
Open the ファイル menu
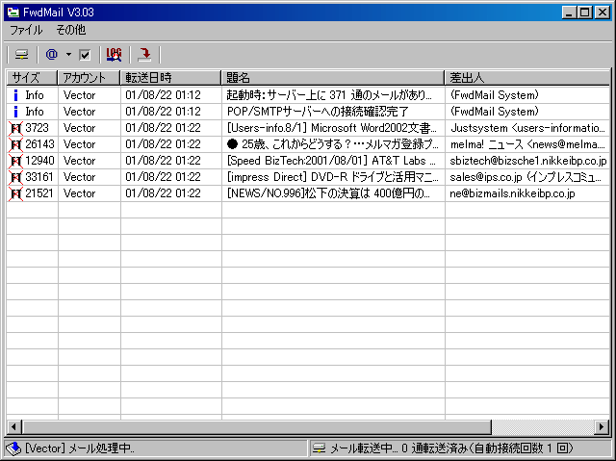[x=26, y=30]
